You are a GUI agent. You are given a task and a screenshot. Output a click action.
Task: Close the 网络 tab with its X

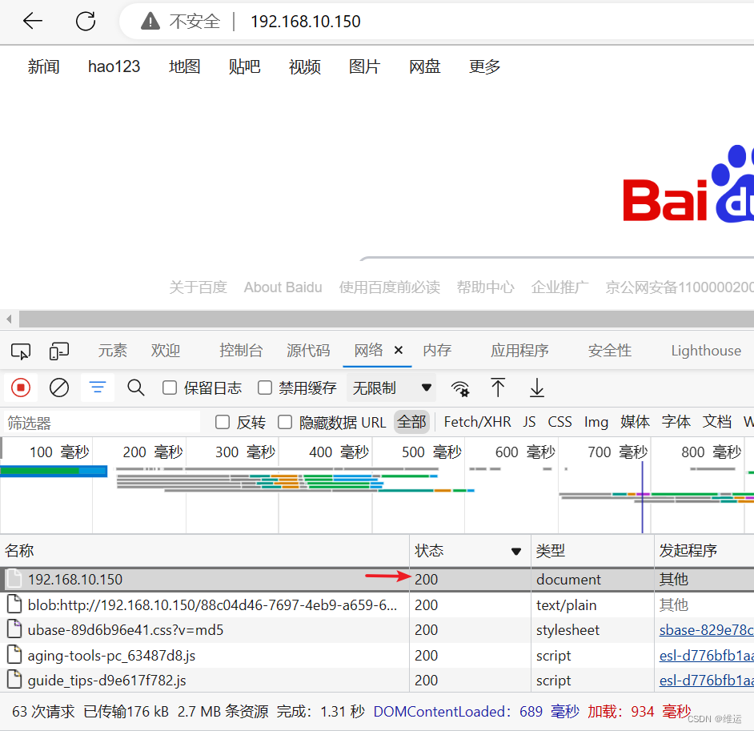[398, 350]
